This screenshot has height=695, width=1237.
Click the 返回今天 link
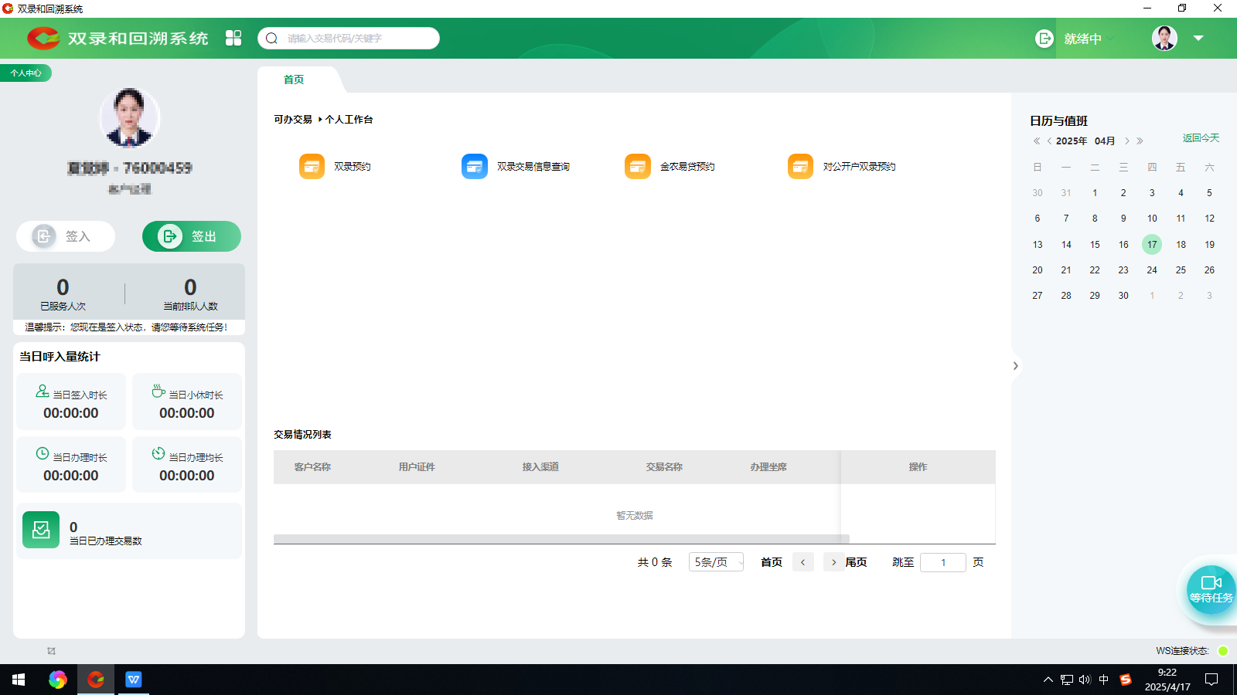(1200, 138)
